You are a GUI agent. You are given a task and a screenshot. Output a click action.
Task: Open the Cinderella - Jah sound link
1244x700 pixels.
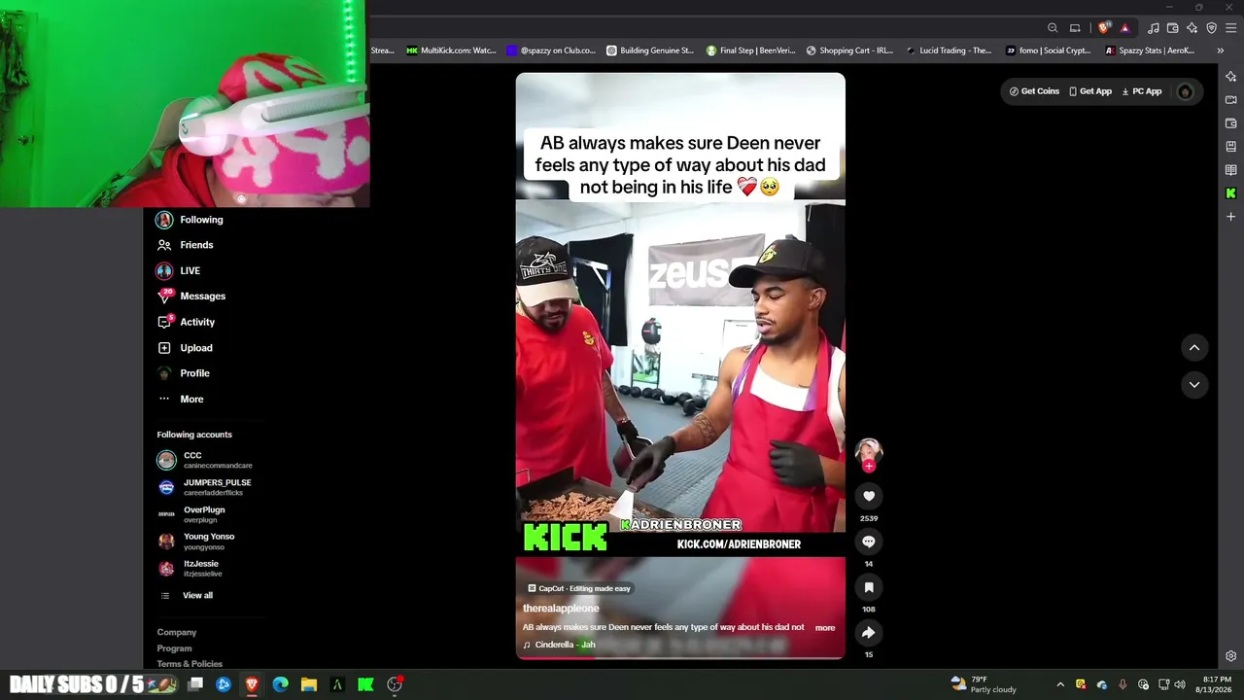(559, 645)
